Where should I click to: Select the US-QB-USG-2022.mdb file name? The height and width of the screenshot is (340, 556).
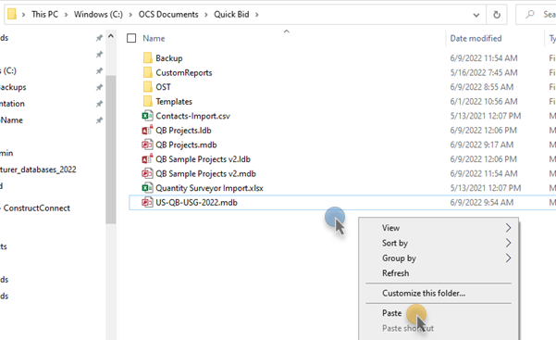coord(196,202)
